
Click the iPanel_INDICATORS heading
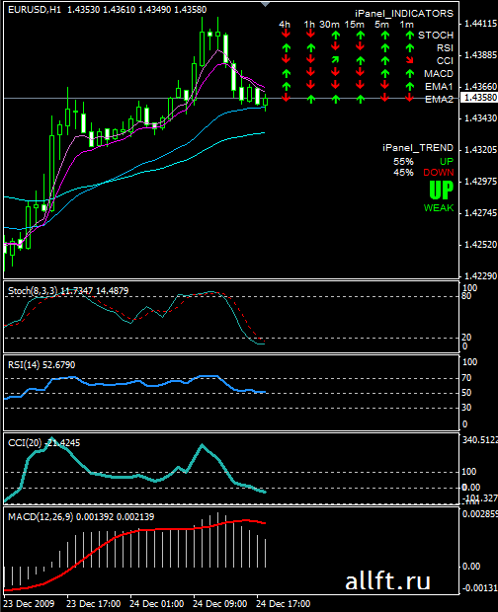(404, 14)
